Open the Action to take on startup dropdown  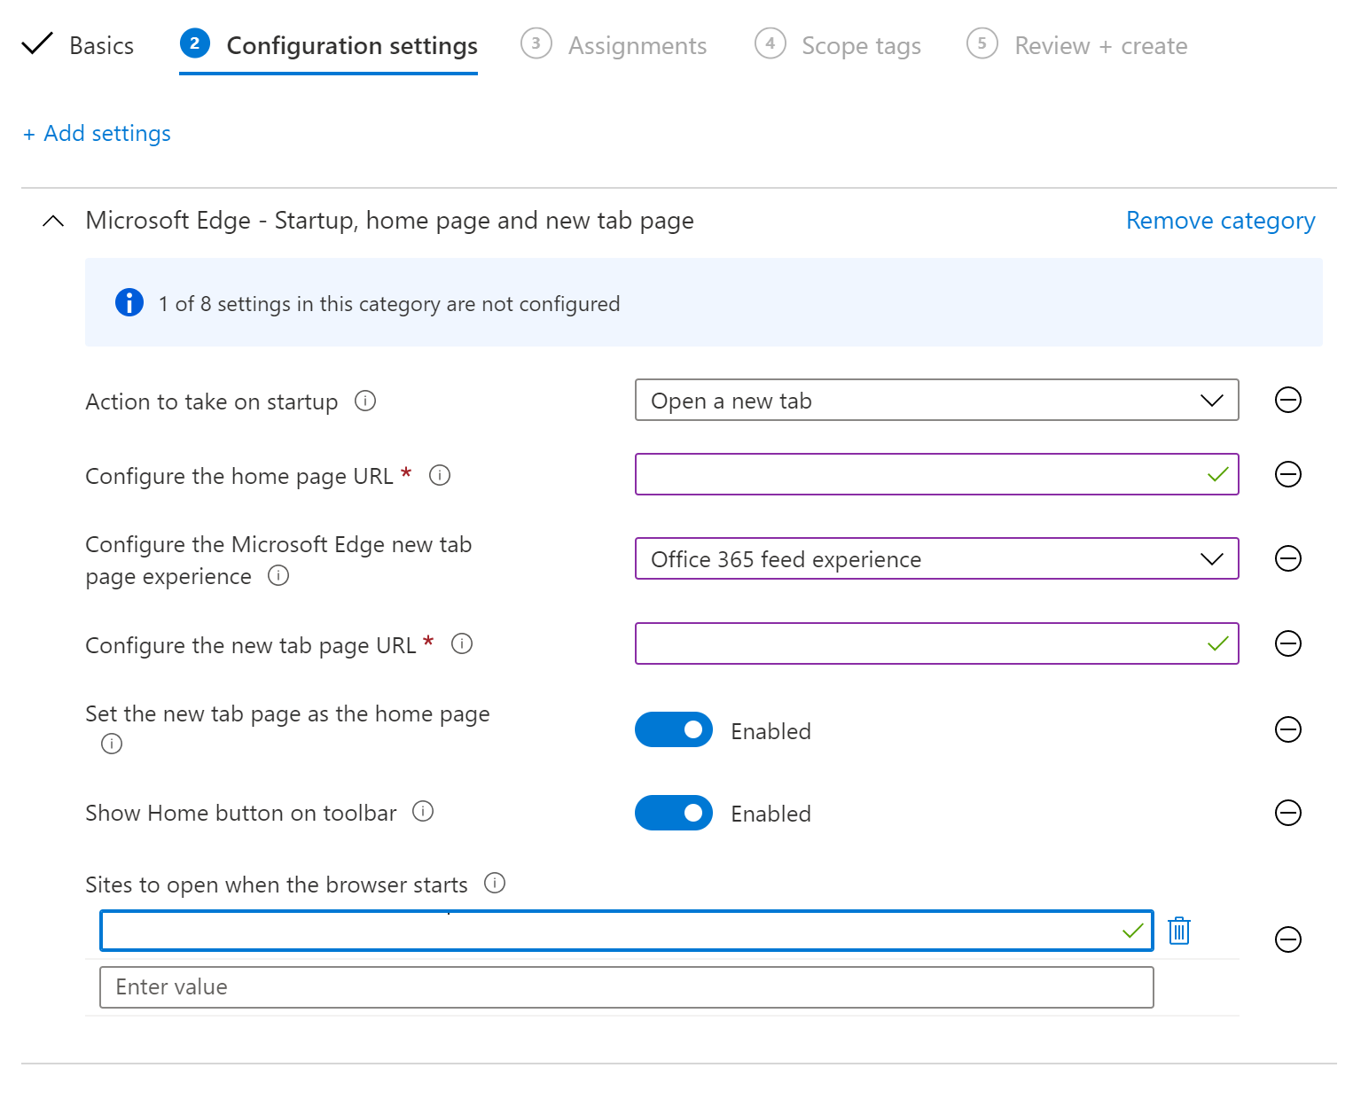coord(937,400)
